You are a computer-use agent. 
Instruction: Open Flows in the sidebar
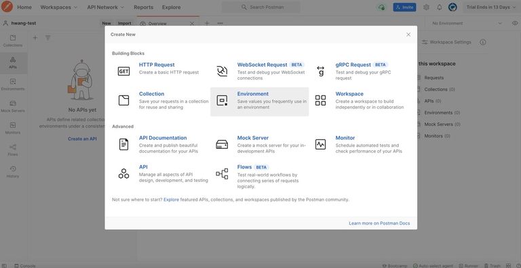(x=13, y=150)
